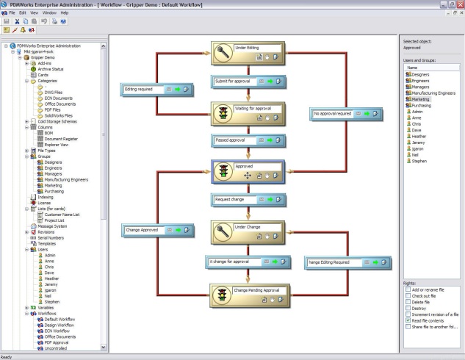This screenshot has height=360, width=465.
Task: Click the Save toolbar icon
Action: click(7, 21)
